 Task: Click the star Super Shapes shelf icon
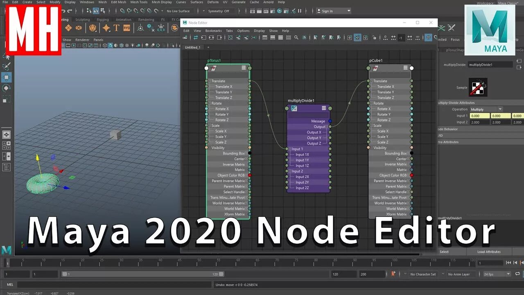[x=106, y=28]
